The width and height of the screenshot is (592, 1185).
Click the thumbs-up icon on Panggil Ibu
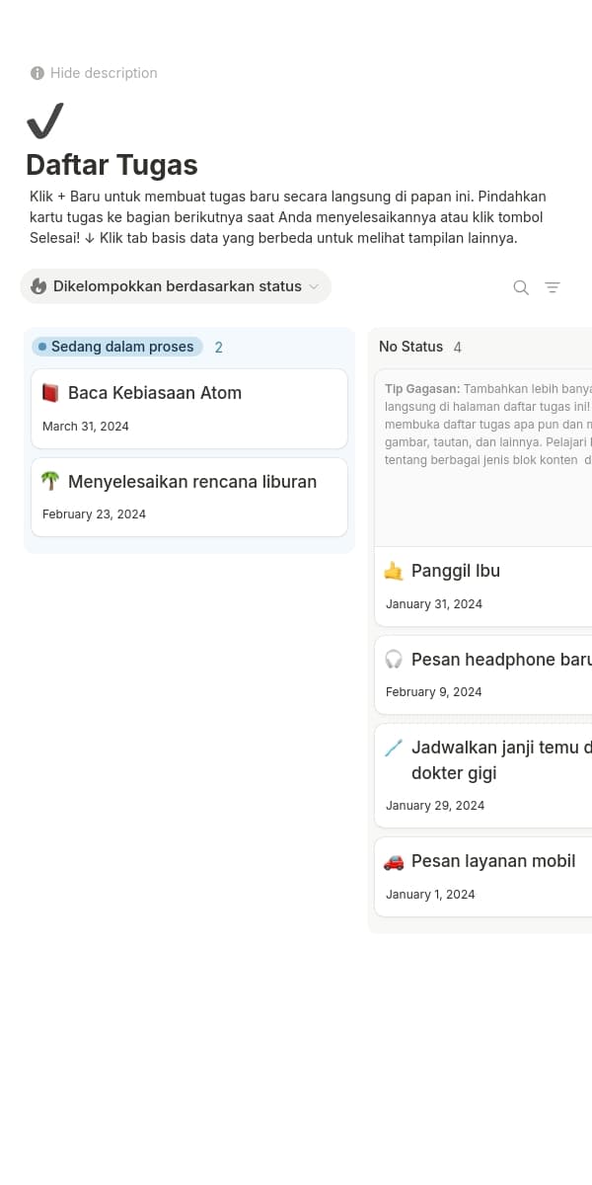[x=395, y=570]
